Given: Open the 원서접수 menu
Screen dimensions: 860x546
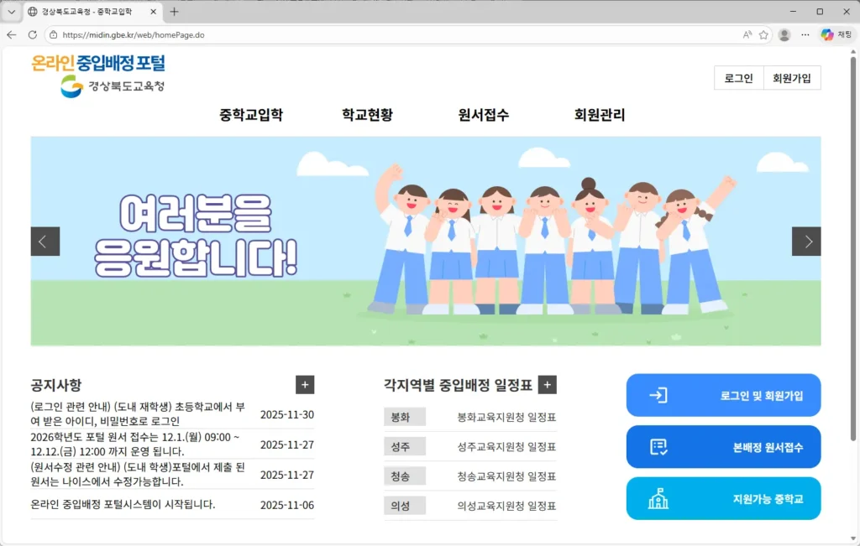Looking at the screenshot, I should [x=484, y=116].
